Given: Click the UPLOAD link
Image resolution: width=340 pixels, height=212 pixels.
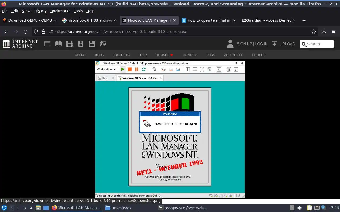Looking at the screenshot, I should (x=287, y=44).
